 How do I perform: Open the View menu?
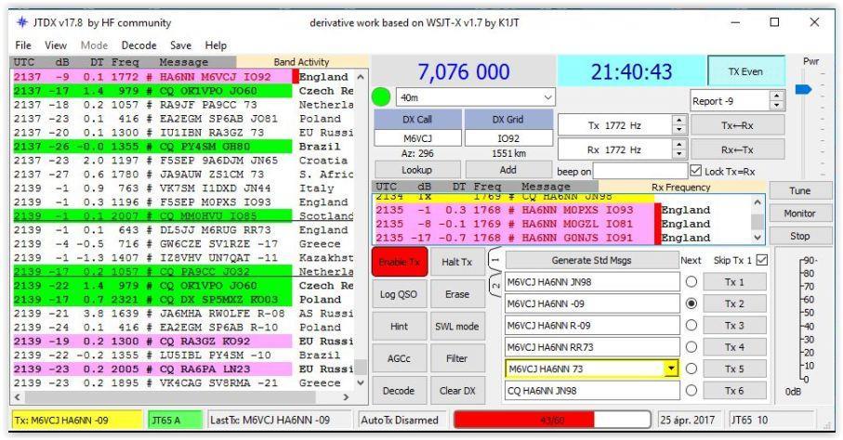[56, 45]
